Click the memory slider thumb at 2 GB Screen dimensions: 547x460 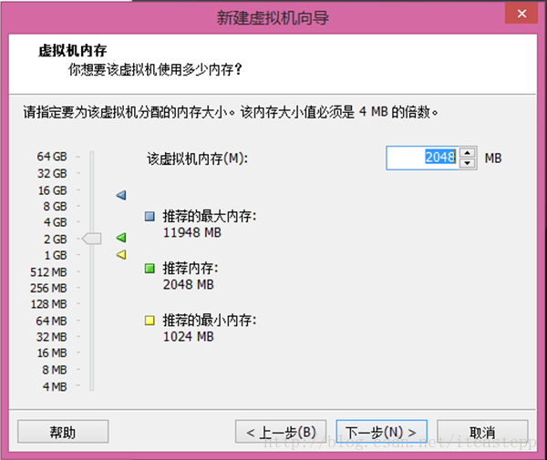tap(91, 239)
